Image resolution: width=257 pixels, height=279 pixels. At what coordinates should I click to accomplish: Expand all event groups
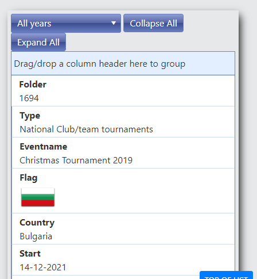click(x=38, y=42)
